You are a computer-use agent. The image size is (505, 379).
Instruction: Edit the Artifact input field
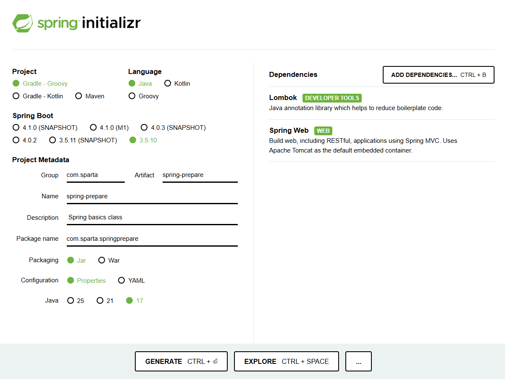(200, 175)
